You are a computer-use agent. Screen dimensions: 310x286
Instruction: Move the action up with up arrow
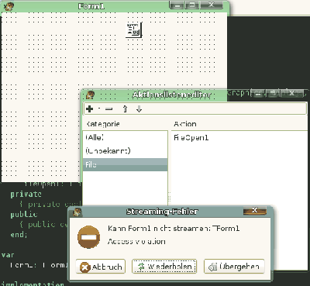(x=126, y=109)
